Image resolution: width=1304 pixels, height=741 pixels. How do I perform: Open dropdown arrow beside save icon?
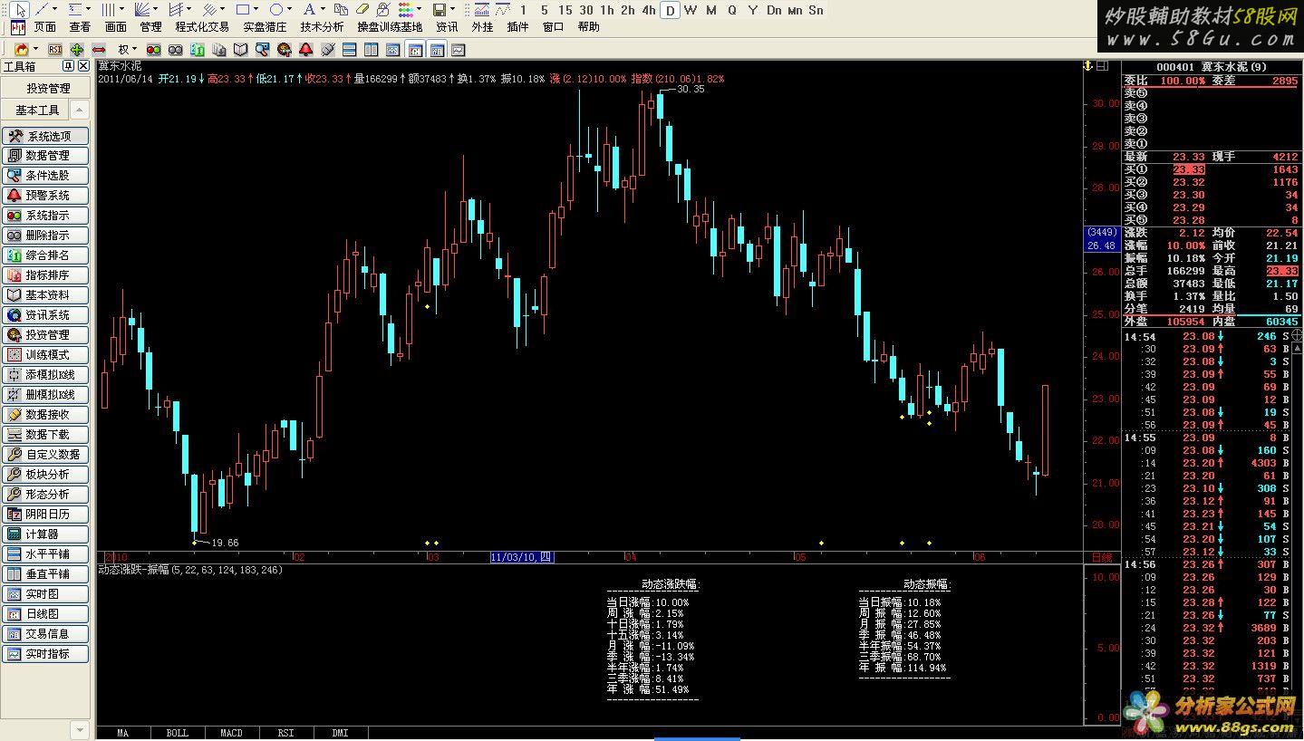click(x=452, y=10)
